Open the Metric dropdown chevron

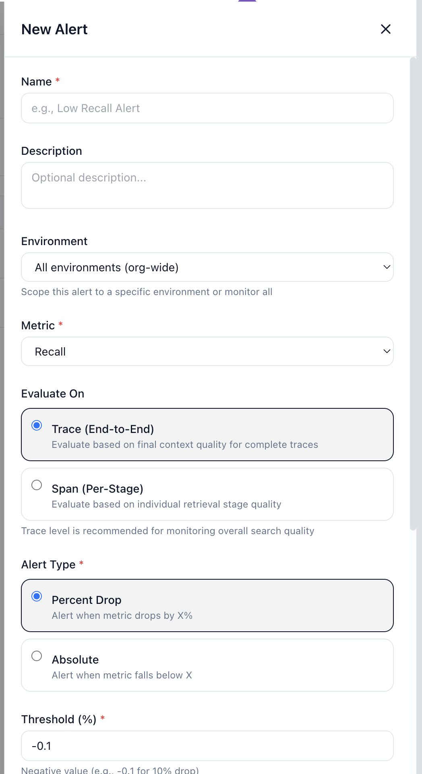tap(387, 351)
